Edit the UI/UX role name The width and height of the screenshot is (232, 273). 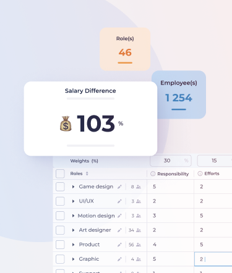click(x=119, y=201)
